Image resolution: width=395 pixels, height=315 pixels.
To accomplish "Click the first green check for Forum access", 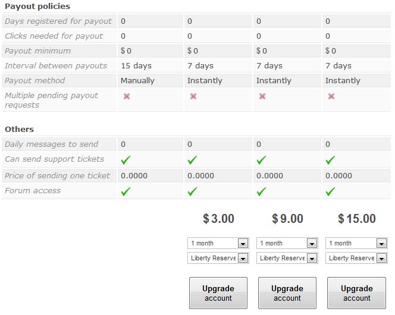I will (126, 191).
